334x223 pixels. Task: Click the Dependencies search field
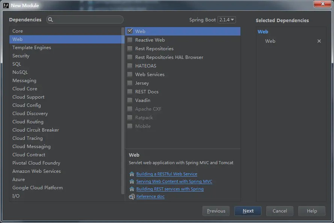85,19
